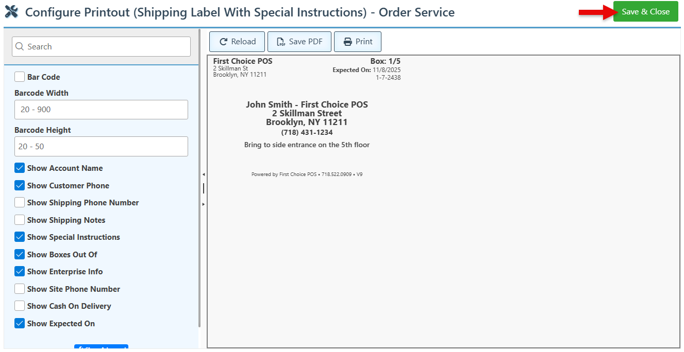Enable the Bar Code checkbox
Image resolution: width=684 pixels, height=352 pixels.
pyautogui.click(x=20, y=77)
